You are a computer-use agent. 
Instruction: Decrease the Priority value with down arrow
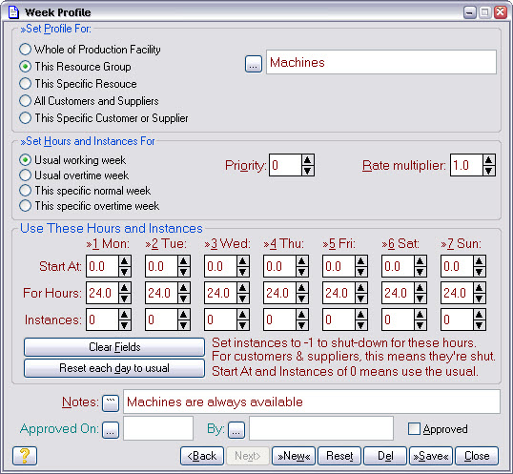[307, 171]
